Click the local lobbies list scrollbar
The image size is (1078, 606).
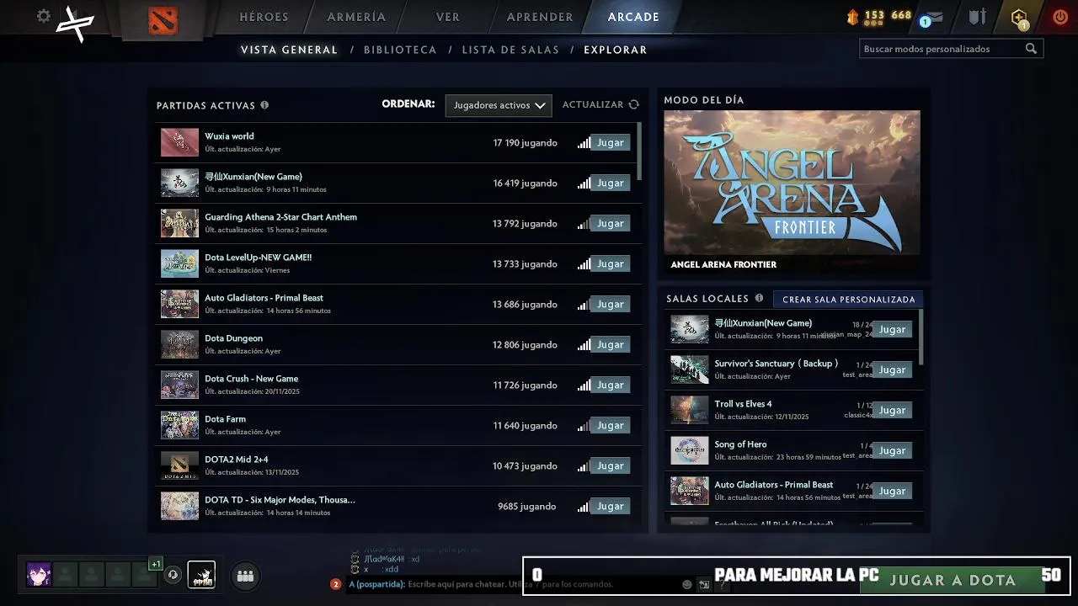coord(921,337)
